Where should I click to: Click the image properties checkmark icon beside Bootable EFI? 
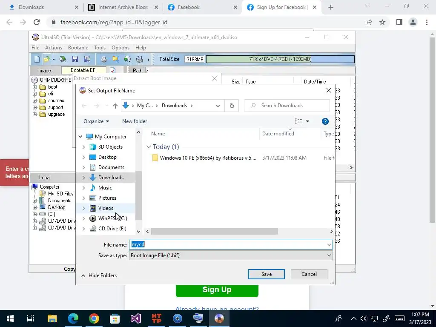point(112,70)
